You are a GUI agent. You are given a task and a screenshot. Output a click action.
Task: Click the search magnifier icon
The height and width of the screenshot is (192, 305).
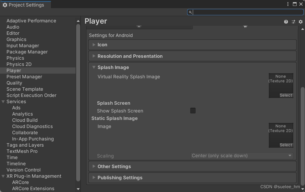(x=190, y=12)
